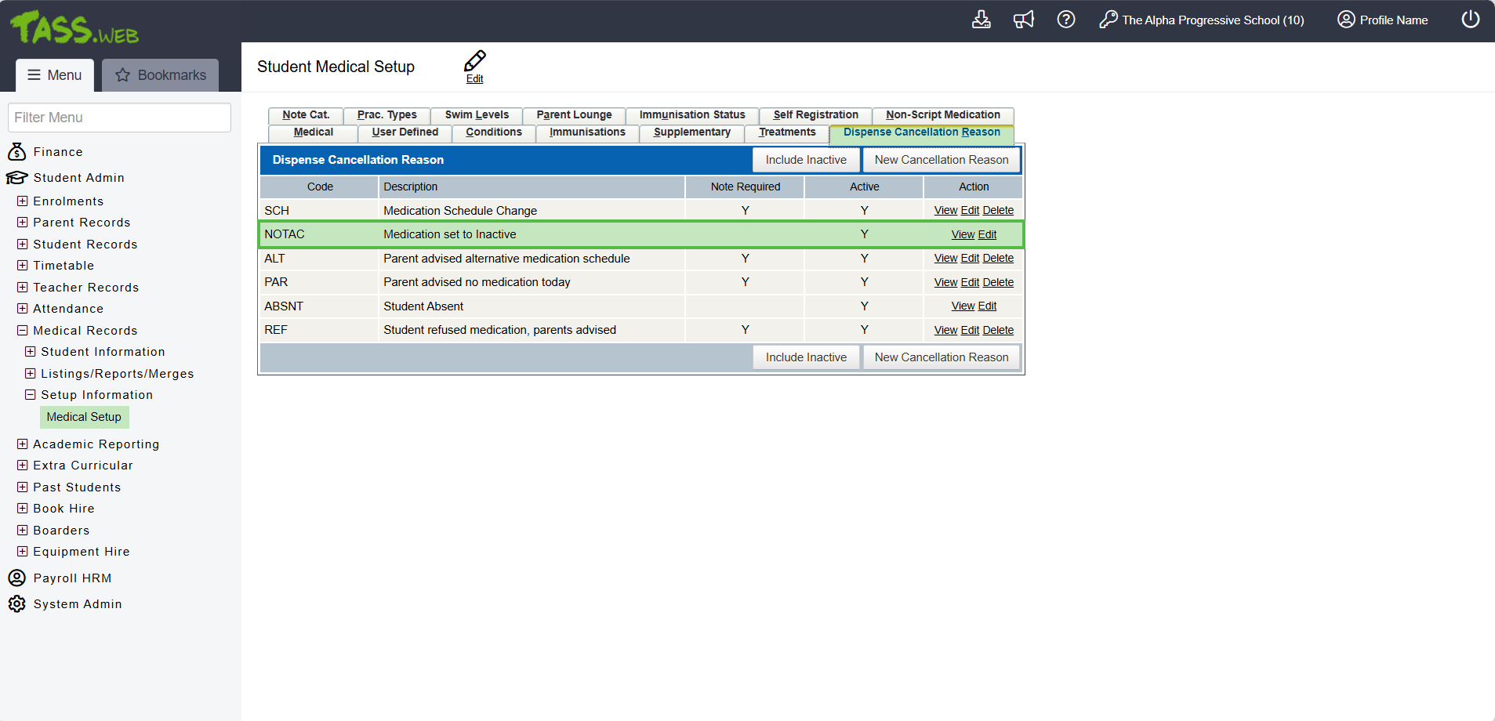Screen dimensions: 1495x721
Task: Open the Non-Script Medication tab
Action: coord(942,115)
